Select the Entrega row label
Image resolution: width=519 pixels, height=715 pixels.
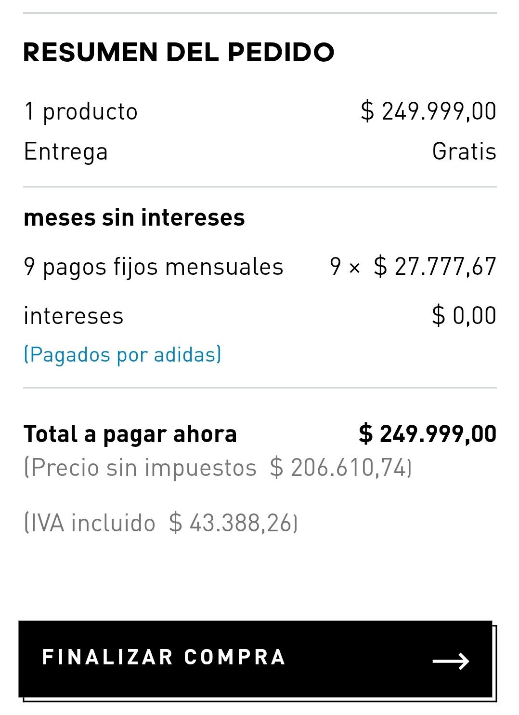66,152
